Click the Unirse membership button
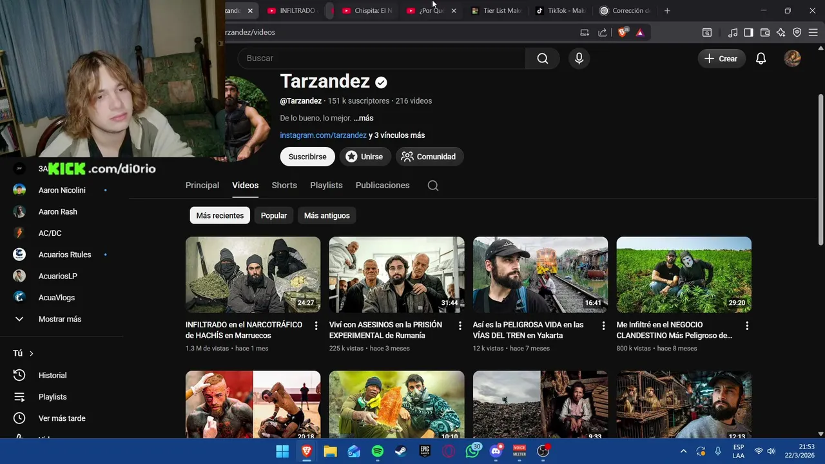This screenshot has width=825, height=464. pos(364,157)
